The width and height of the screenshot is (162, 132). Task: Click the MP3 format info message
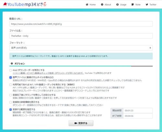click(x=81, y=56)
